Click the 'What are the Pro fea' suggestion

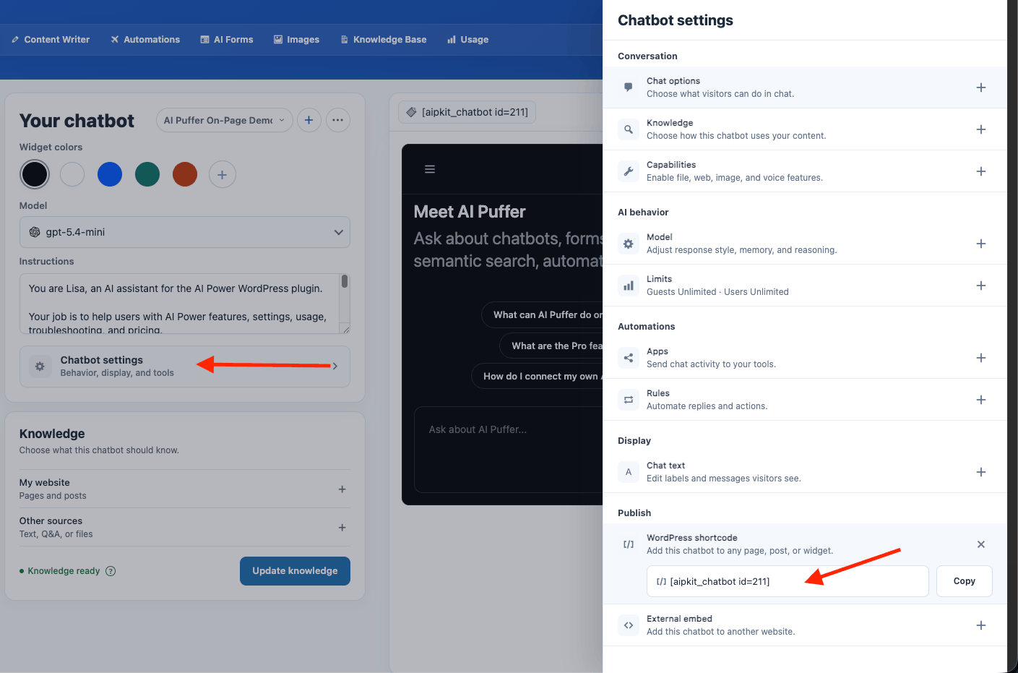pos(551,346)
